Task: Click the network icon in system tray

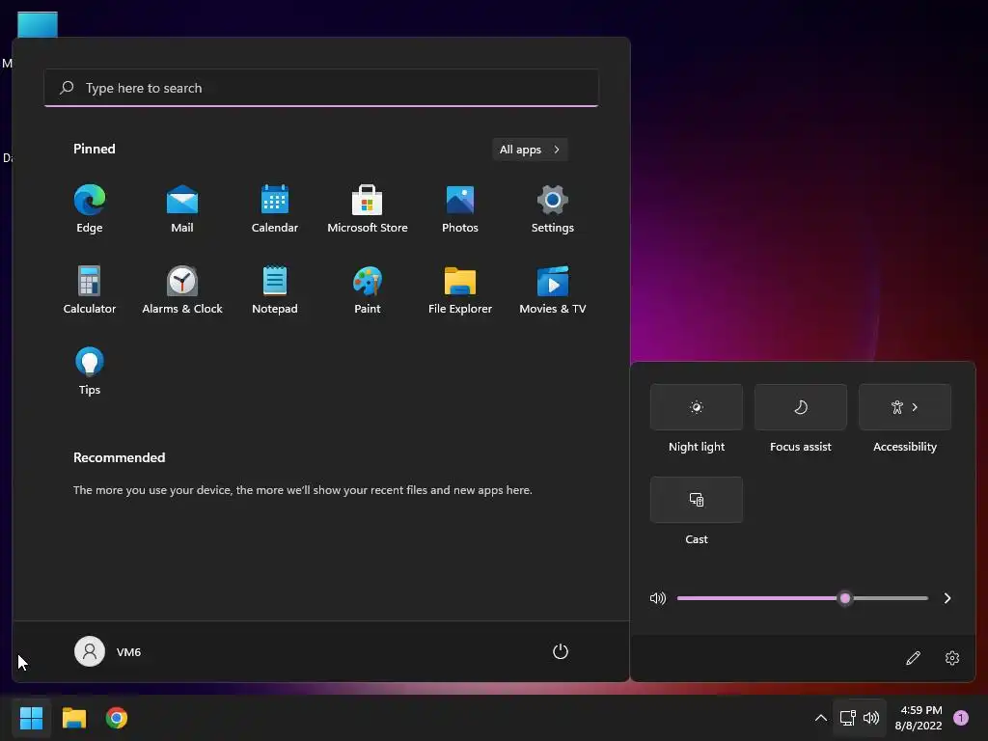Action: pyautogui.click(x=847, y=718)
